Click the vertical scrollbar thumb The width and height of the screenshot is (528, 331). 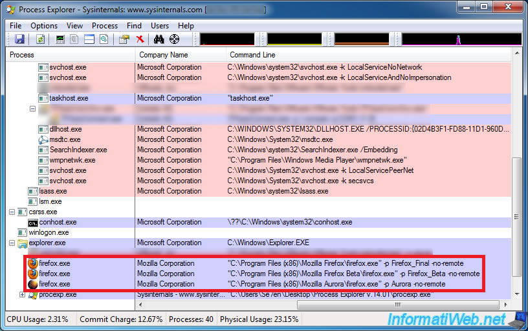(x=517, y=217)
